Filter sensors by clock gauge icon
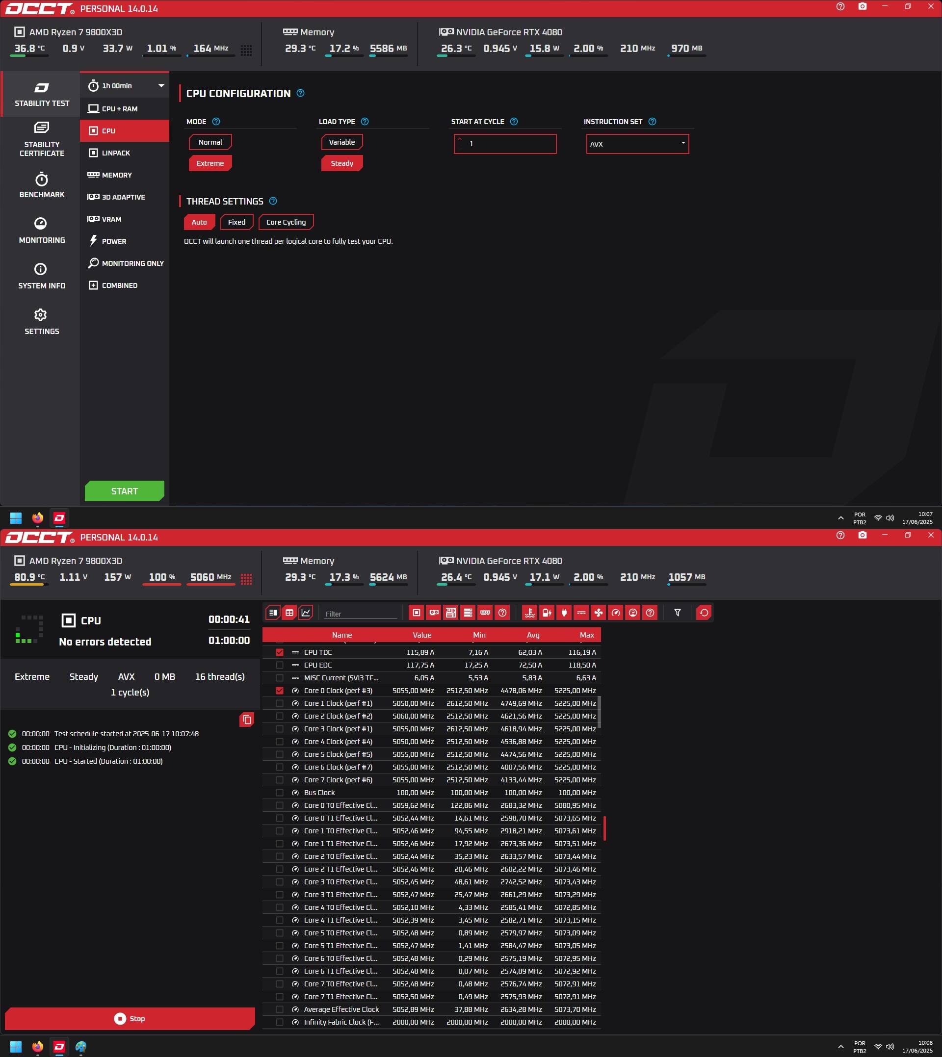Image resolution: width=942 pixels, height=1057 pixels. point(615,613)
